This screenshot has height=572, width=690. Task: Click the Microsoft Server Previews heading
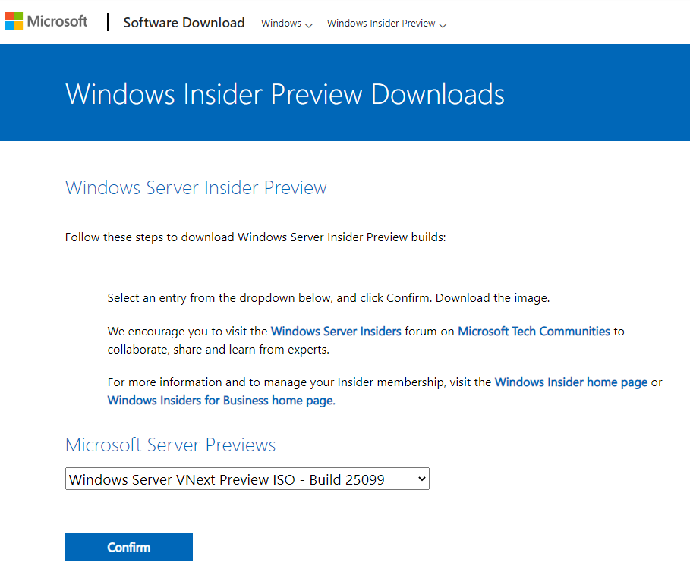[x=170, y=445]
